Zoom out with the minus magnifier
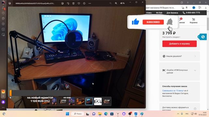Screen dimensions: 209x117 click(110, 3)
